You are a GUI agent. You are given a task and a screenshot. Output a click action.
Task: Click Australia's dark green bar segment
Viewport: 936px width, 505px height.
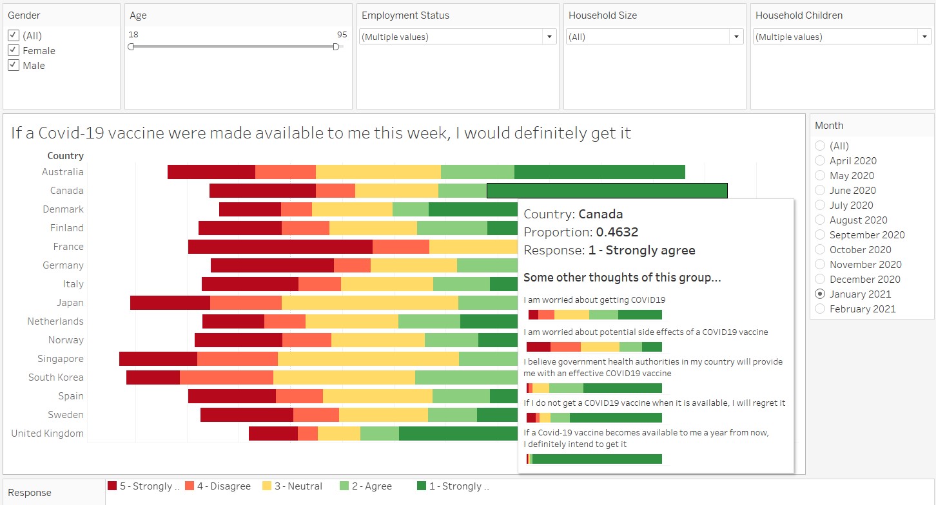(600, 172)
